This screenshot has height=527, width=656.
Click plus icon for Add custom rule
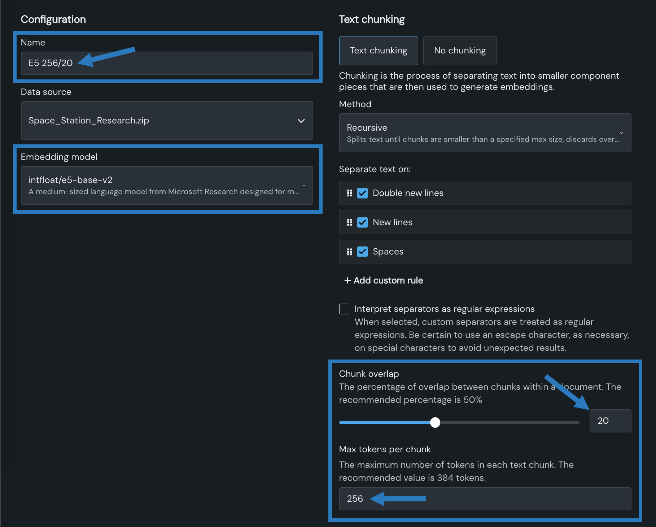(x=347, y=280)
